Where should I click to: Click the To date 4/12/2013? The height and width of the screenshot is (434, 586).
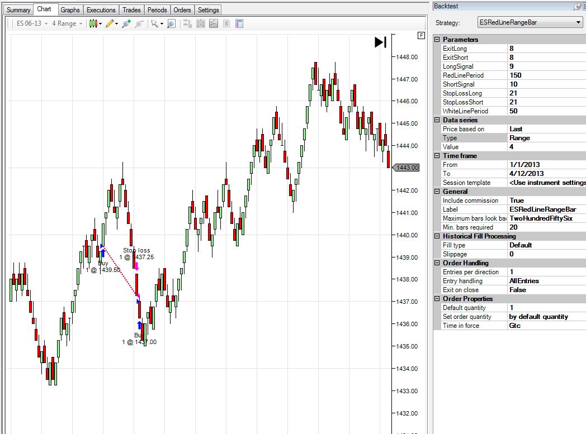click(x=546, y=174)
